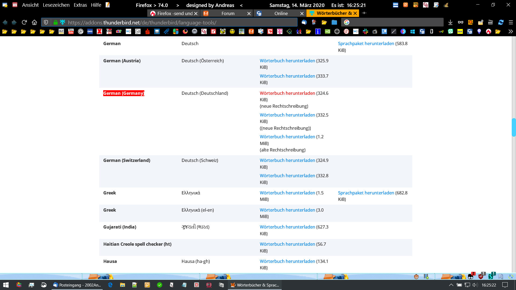Screen dimensions: 516x290
Task: Open the new tab plus button
Action: (364, 13)
